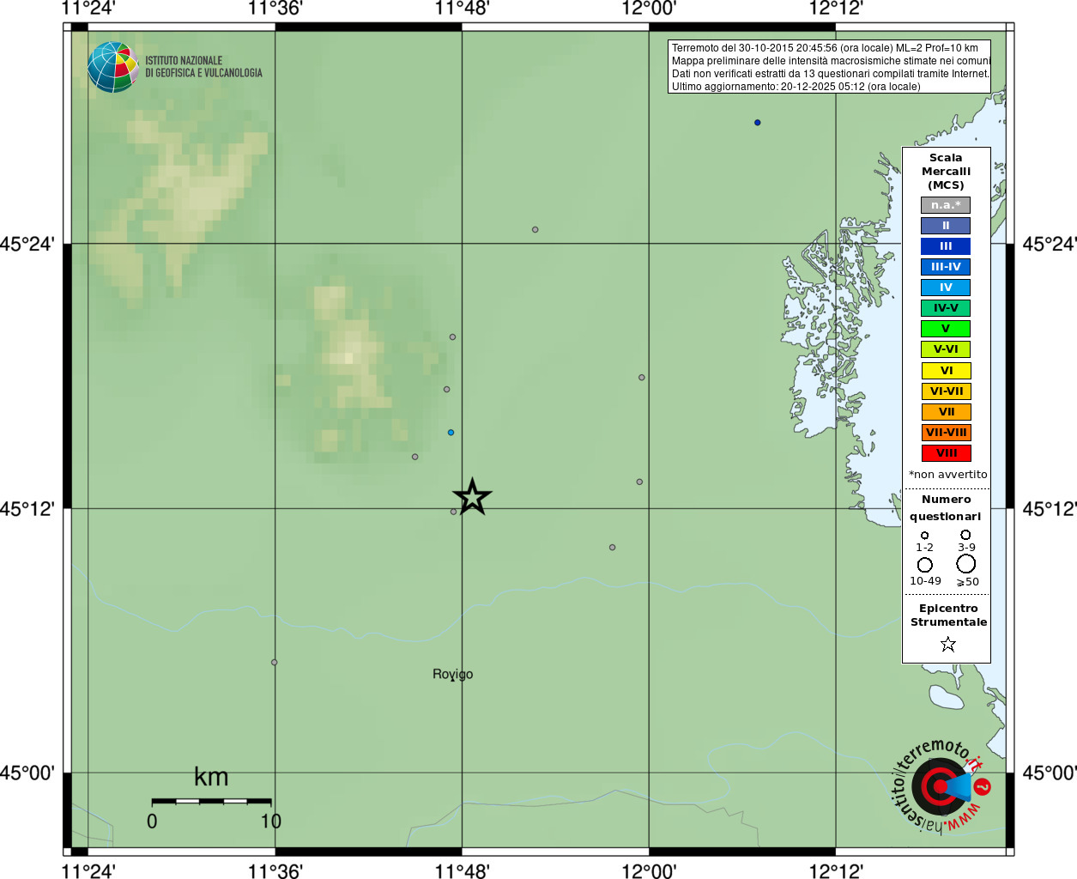Select the yellow VI intensity swatch
The height and width of the screenshot is (879, 1077).
click(946, 371)
